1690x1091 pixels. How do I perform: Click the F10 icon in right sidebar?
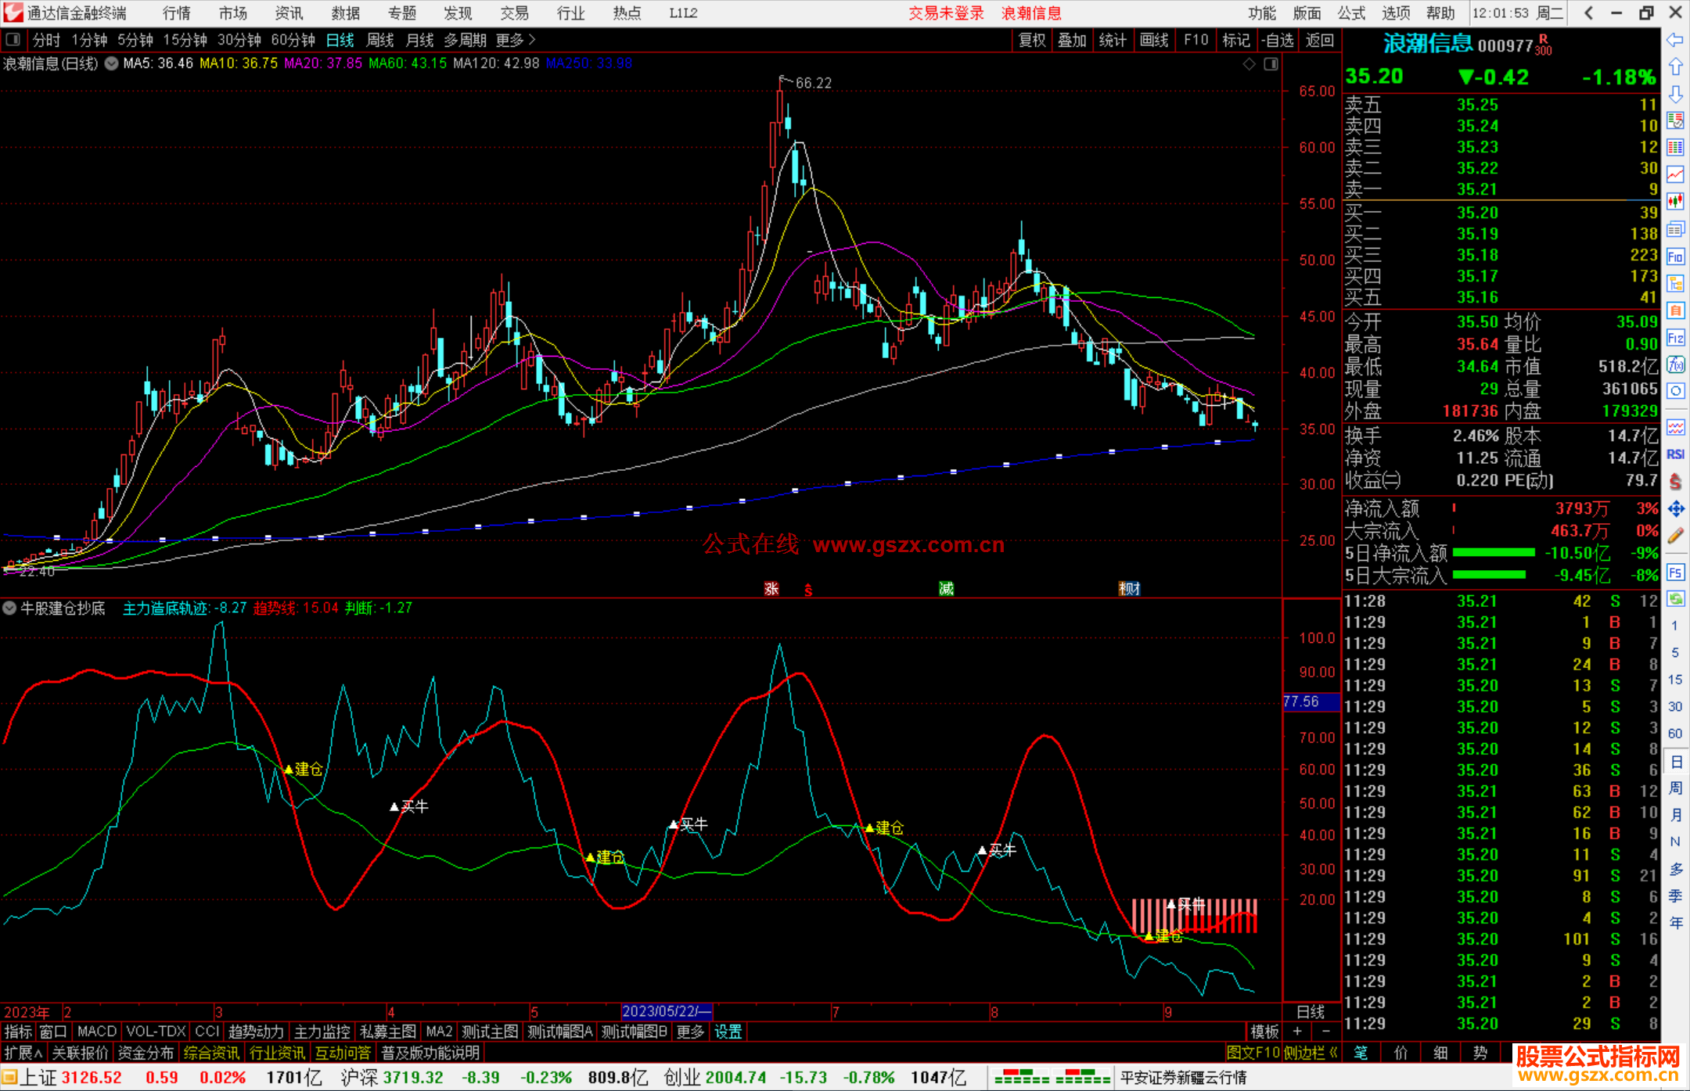click(x=1675, y=257)
